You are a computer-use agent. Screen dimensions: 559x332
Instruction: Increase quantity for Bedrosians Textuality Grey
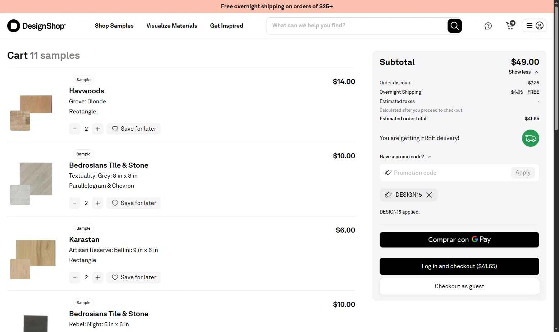point(98,203)
